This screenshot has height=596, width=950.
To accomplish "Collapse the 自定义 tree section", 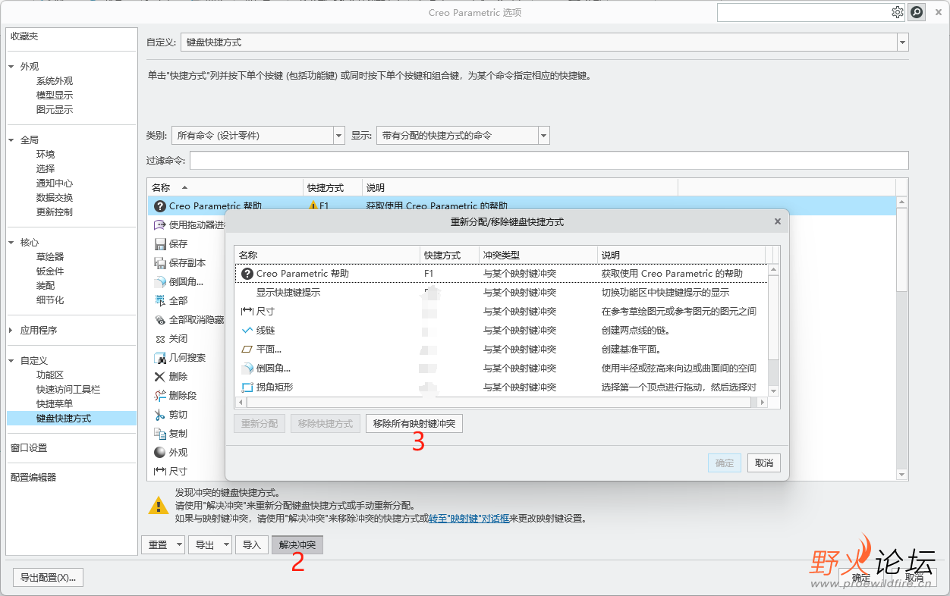I will (x=11, y=361).
